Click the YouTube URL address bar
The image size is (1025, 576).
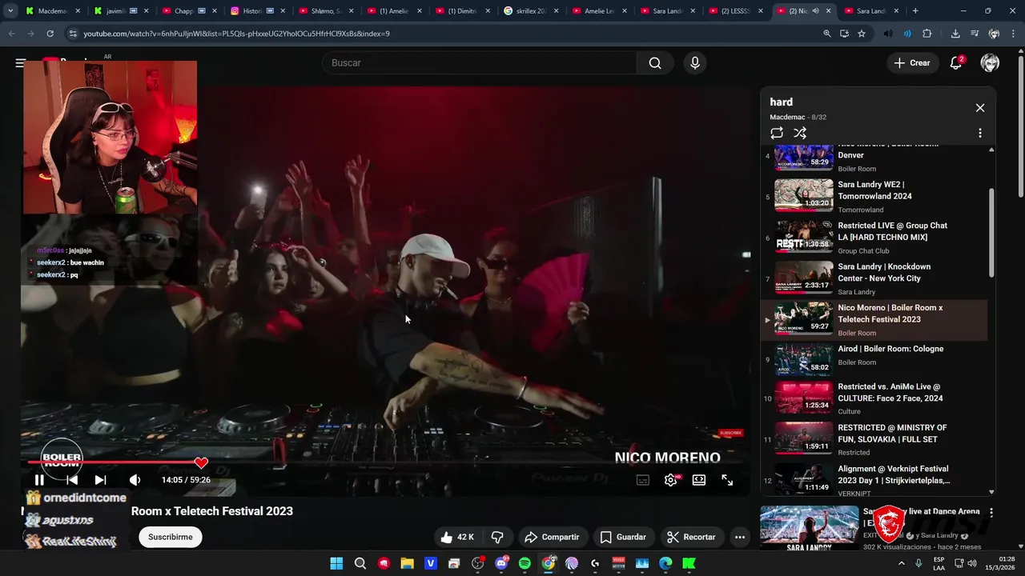440,34
